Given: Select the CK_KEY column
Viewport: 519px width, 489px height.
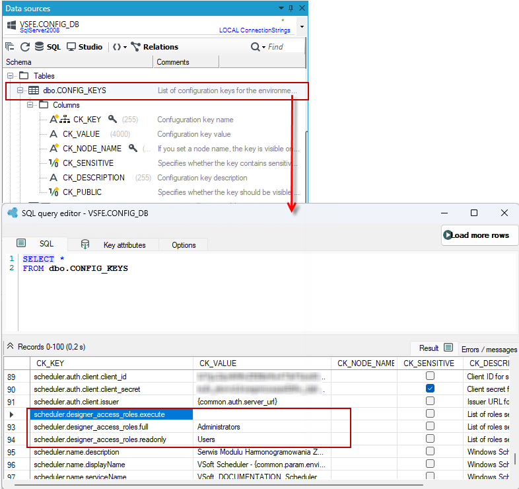Looking at the screenshot, I should 87,119.
